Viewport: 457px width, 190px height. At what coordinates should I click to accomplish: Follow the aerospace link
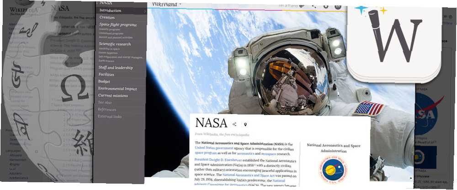click(x=269, y=153)
